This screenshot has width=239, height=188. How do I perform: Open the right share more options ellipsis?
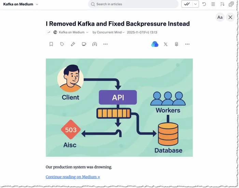[x=187, y=44]
